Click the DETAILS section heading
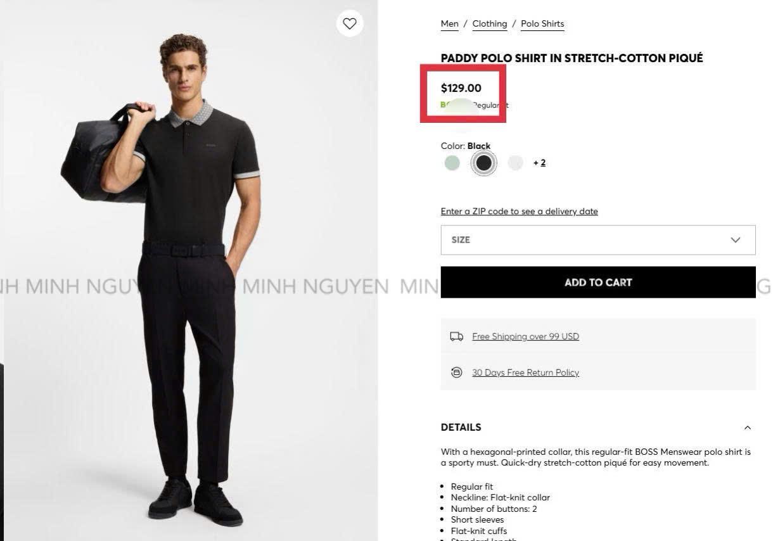Viewport: 773px width, 541px height. 461,428
